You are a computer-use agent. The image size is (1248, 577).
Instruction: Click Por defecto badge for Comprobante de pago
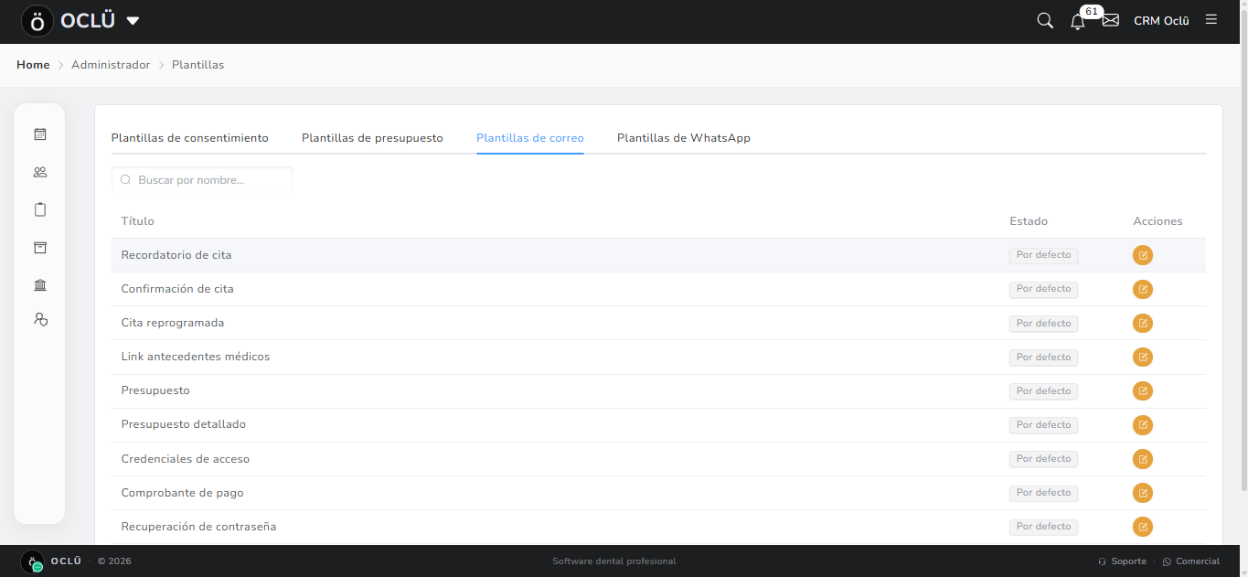[x=1043, y=493]
